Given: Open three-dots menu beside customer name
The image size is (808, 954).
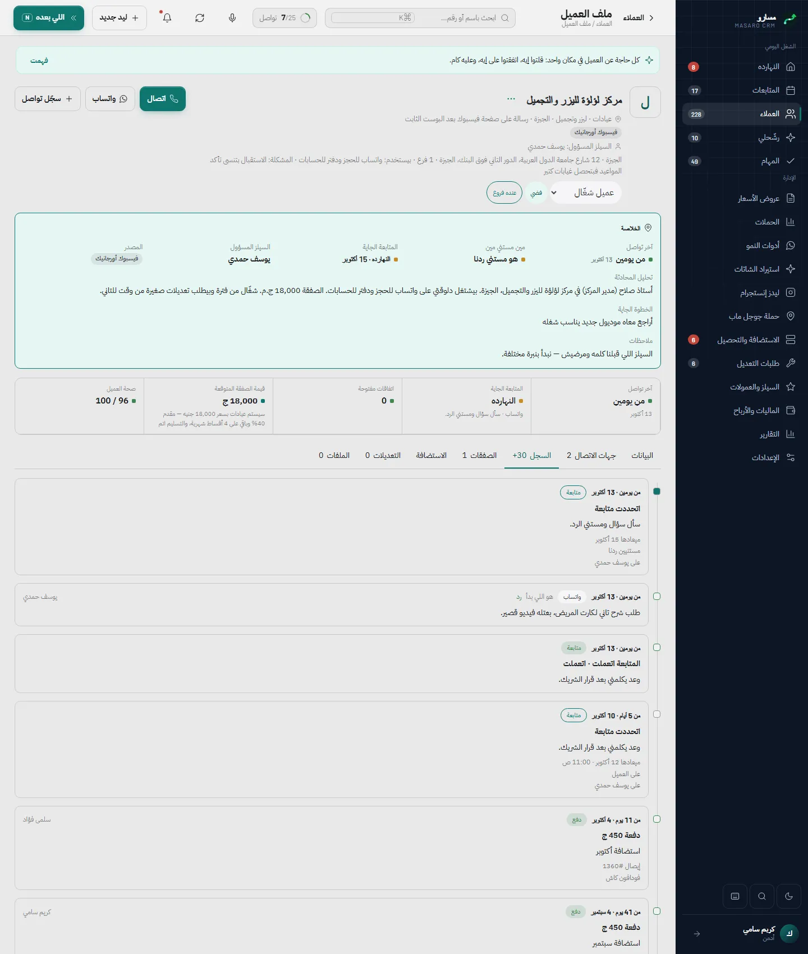Looking at the screenshot, I should pyautogui.click(x=511, y=99).
